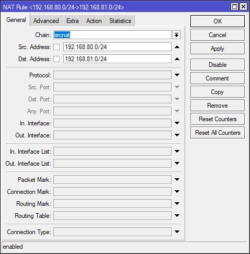Click Reset All Counters button
Screen dimensions: 250x254
coord(218,133)
